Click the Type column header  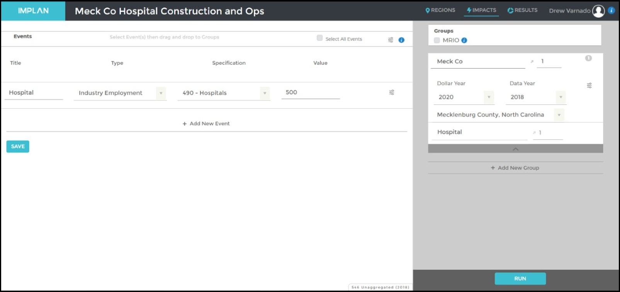coord(117,63)
